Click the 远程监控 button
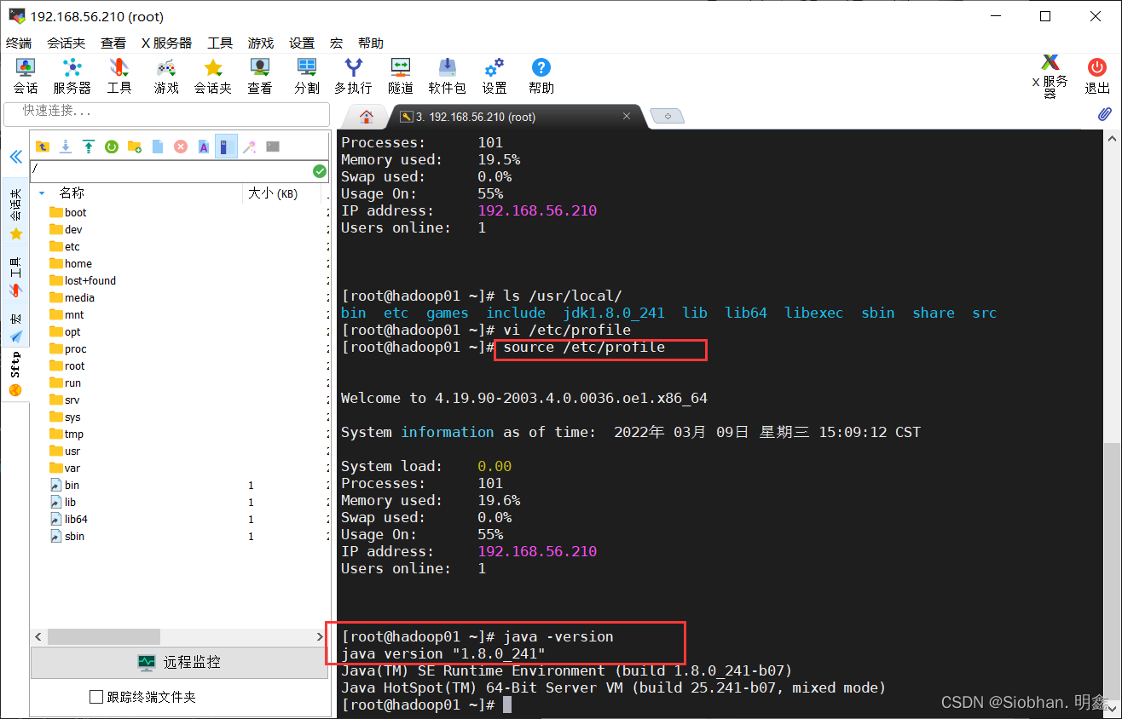 point(180,662)
